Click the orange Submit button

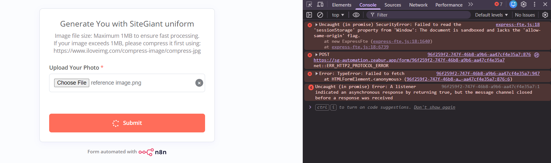(127, 123)
